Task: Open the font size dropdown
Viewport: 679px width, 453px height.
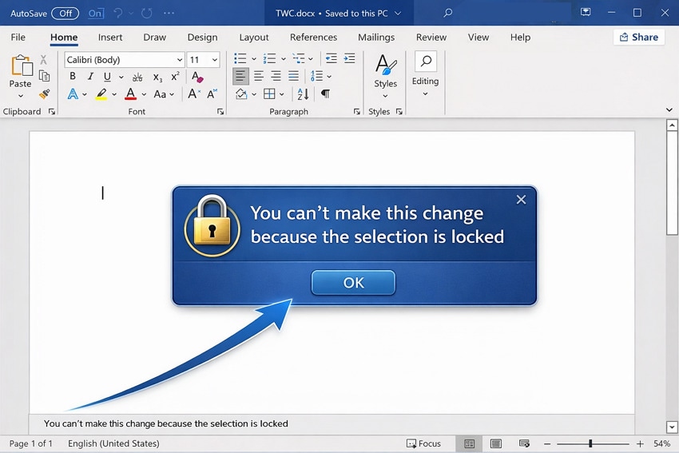Action: [x=215, y=60]
